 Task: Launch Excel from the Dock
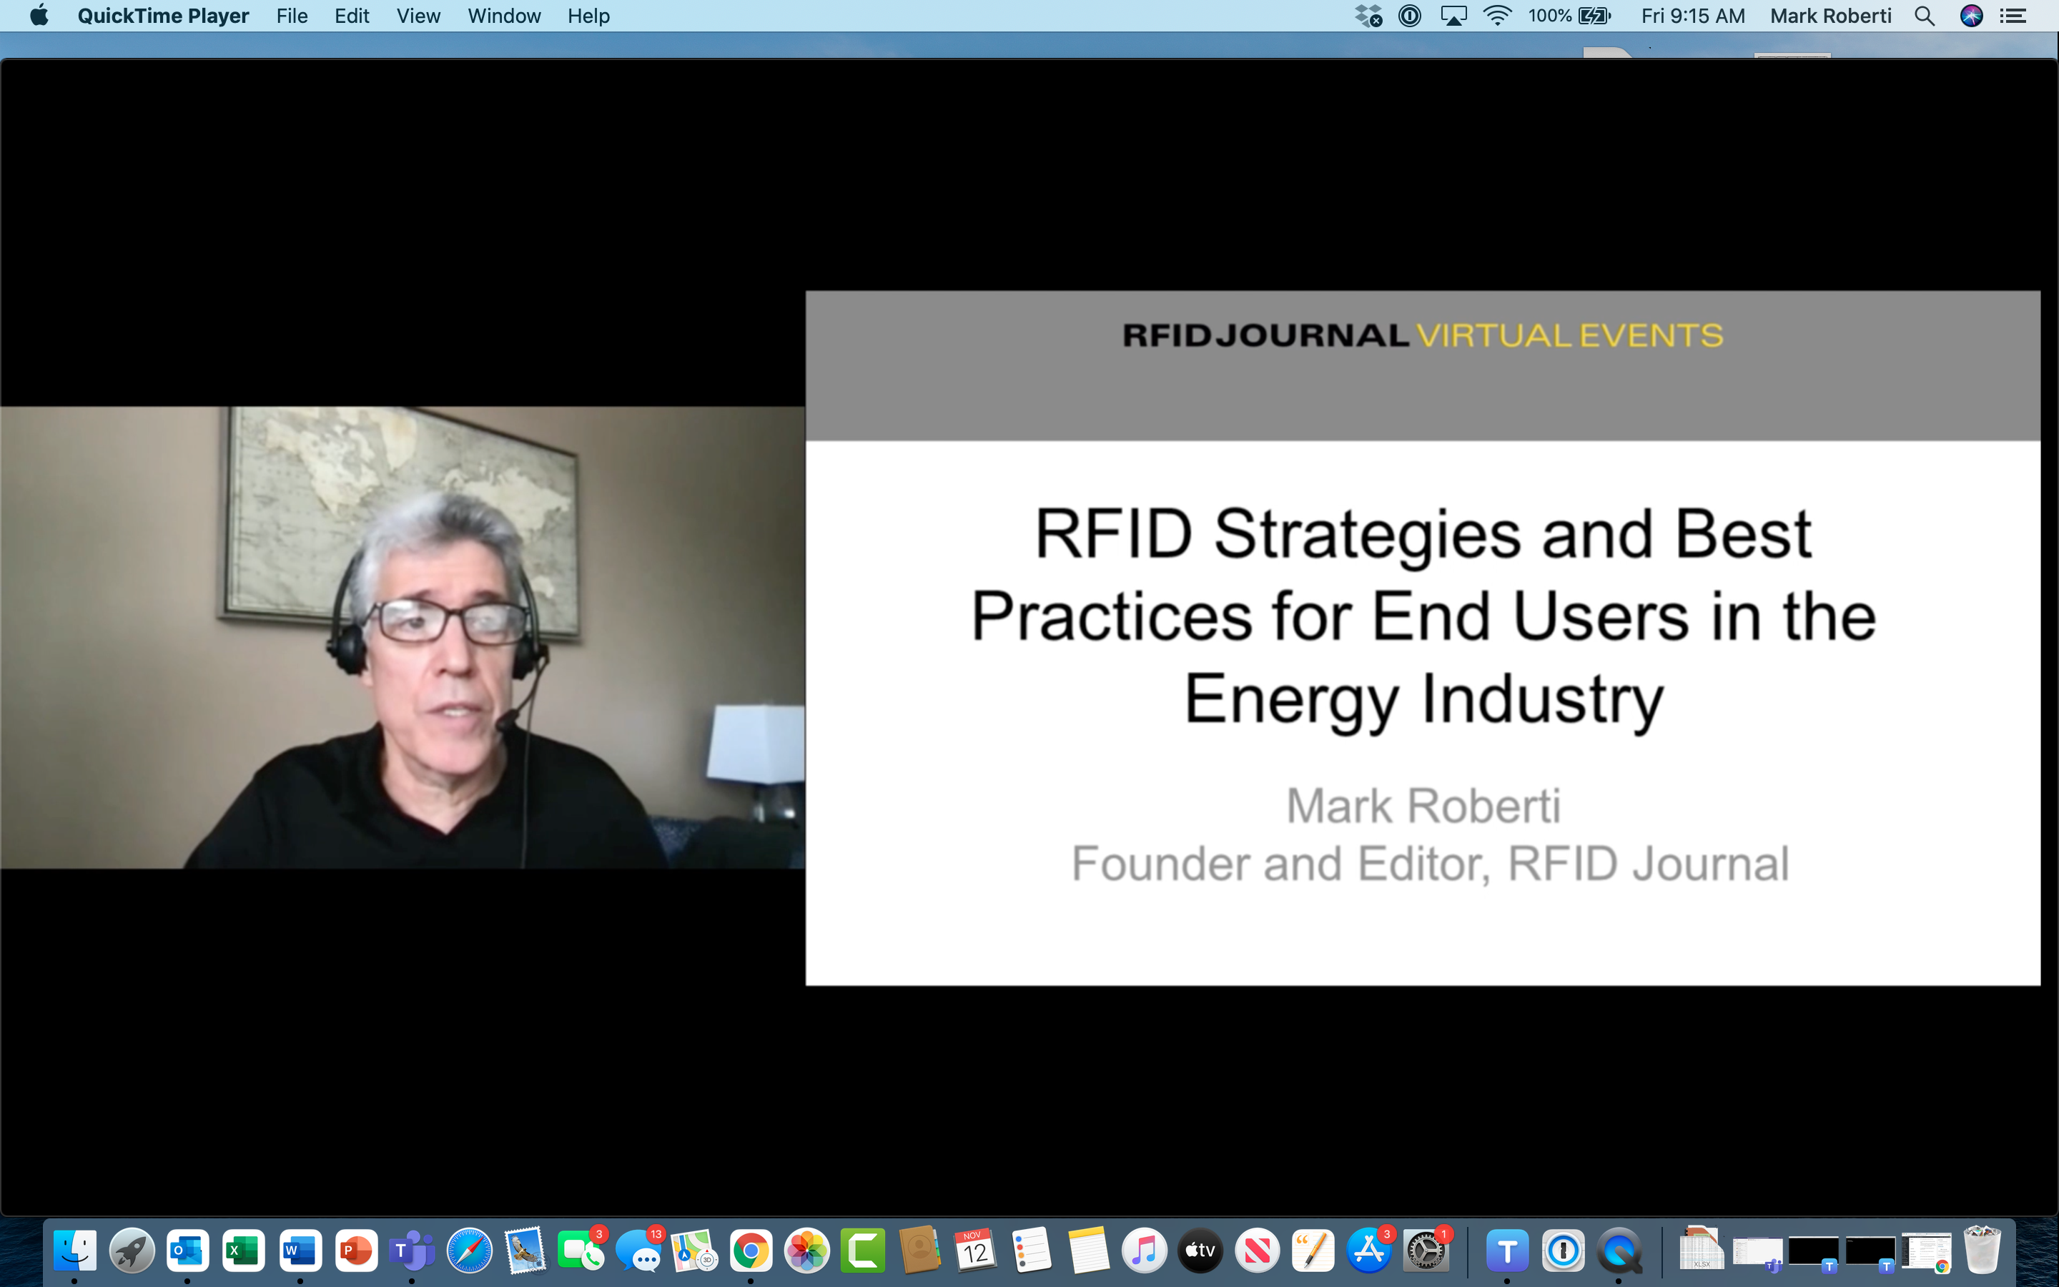coord(243,1251)
